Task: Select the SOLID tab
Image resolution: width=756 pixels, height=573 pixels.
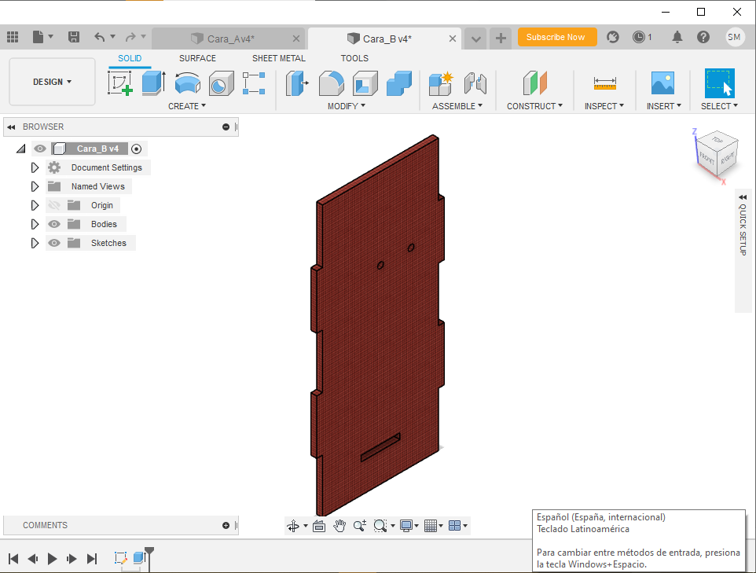Action: pyautogui.click(x=130, y=58)
